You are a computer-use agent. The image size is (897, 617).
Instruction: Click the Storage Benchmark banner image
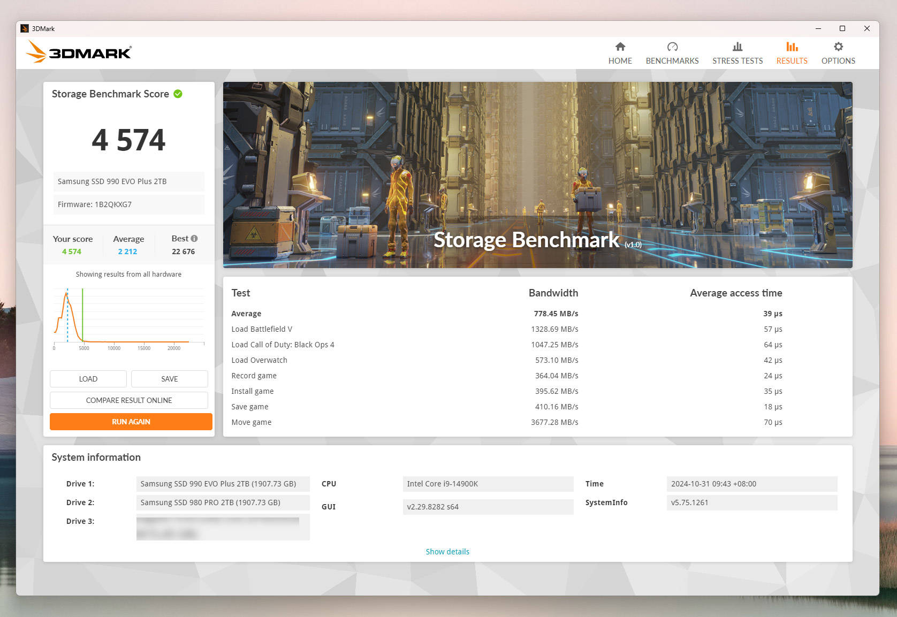click(537, 174)
